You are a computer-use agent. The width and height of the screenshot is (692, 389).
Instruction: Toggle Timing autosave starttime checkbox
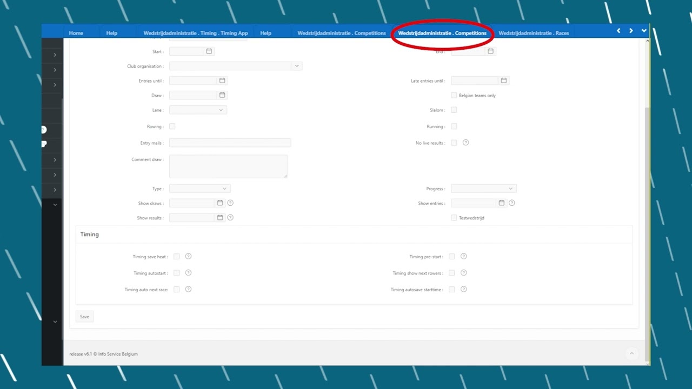point(452,290)
